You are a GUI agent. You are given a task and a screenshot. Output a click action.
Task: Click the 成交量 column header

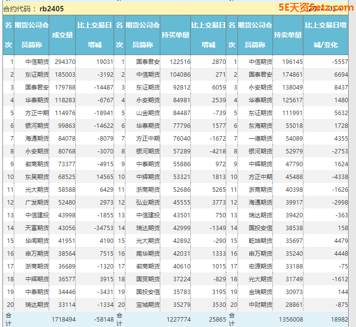coord(62,35)
